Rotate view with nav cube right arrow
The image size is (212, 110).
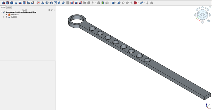[x=210, y=15]
